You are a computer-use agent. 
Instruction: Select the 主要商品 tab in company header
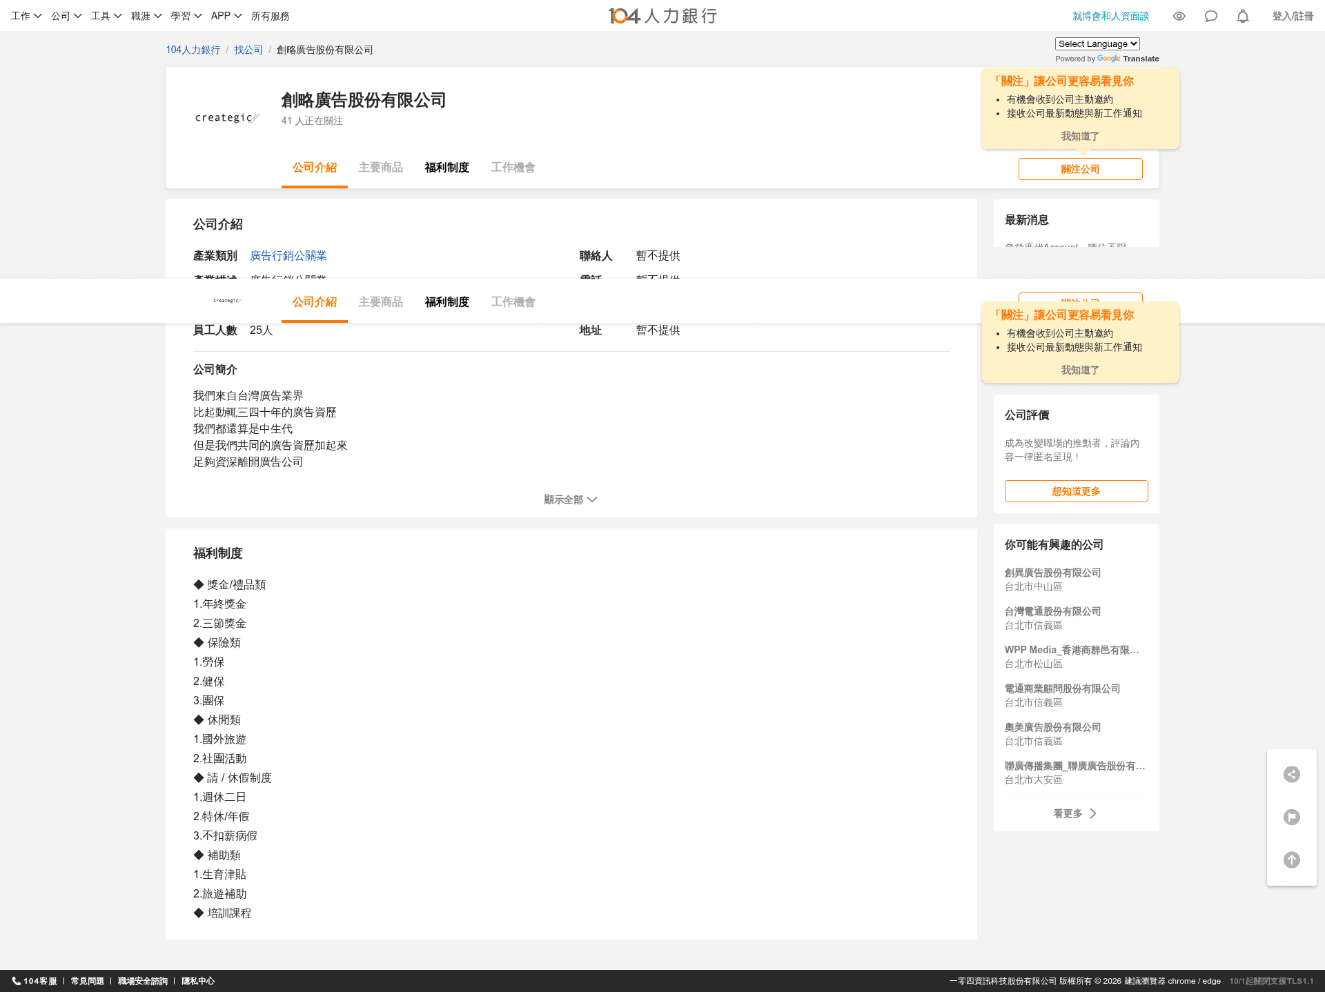click(381, 168)
